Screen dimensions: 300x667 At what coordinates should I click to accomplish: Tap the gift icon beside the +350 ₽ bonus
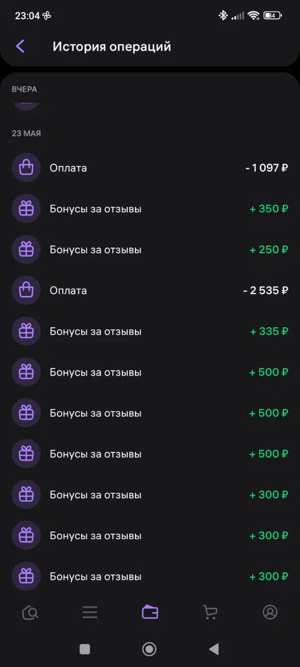(x=26, y=209)
